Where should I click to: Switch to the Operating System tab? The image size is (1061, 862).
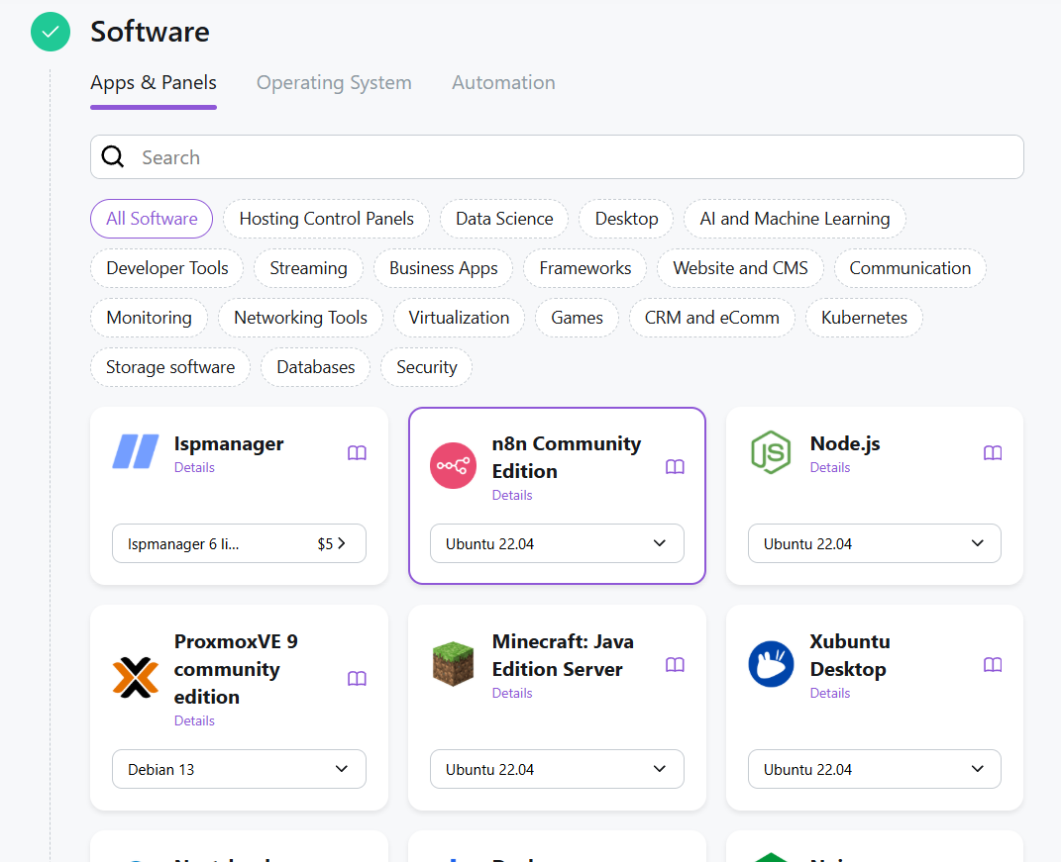pos(334,83)
